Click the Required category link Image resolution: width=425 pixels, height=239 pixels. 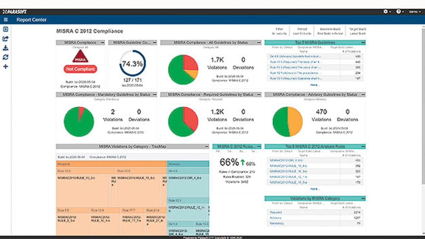[276, 212]
